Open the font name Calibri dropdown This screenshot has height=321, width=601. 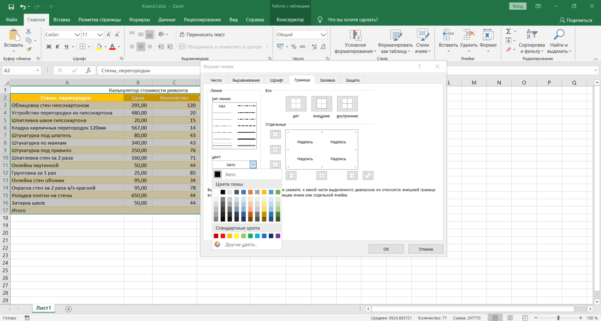pos(77,34)
